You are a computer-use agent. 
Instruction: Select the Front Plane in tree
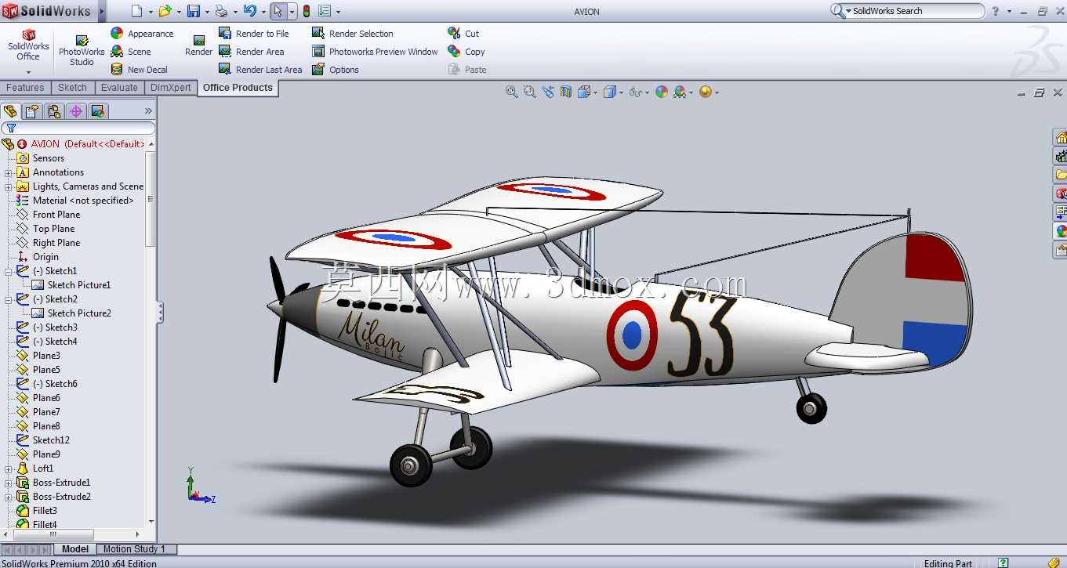[56, 215]
